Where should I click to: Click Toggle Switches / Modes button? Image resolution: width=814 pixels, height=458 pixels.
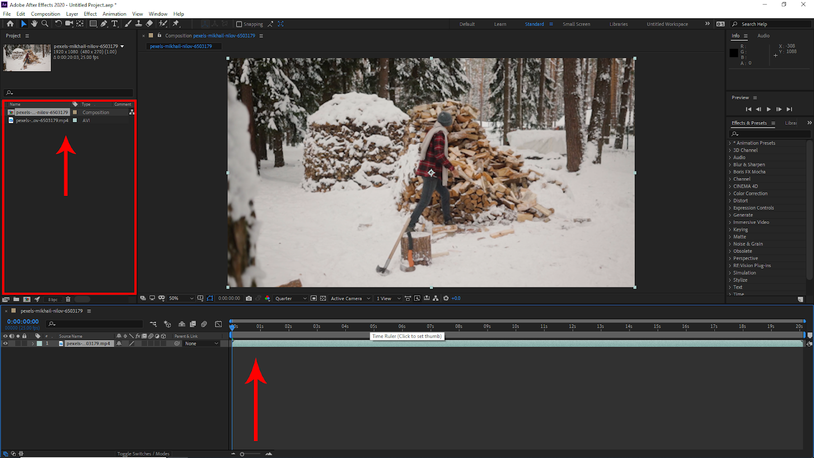[x=143, y=454]
